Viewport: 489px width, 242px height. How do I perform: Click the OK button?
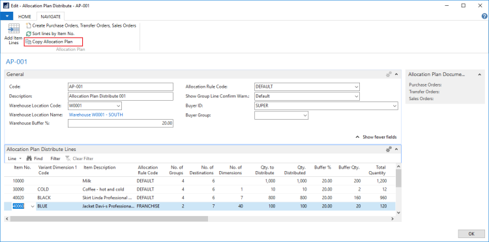pyautogui.click(x=471, y=234)
